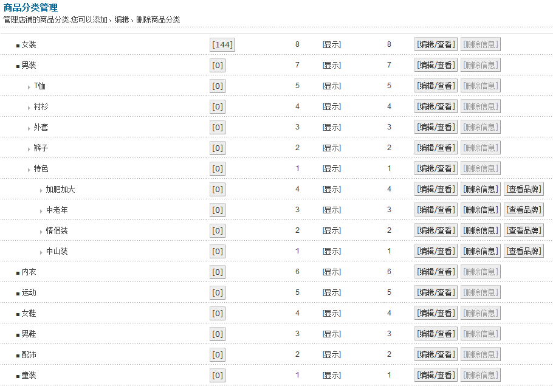The image size is (553, 386).
Task: Click the arrow icon beside 中山装
Action: (x=41, y=252)
